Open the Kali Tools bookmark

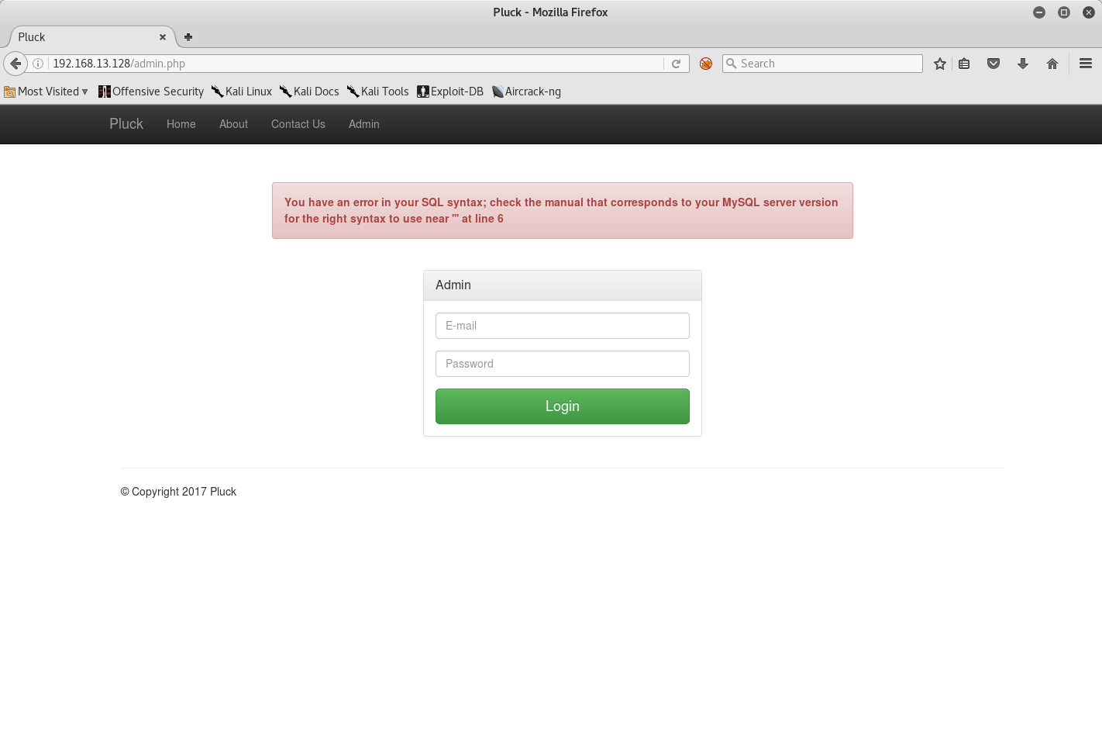(x=378, y=92)
